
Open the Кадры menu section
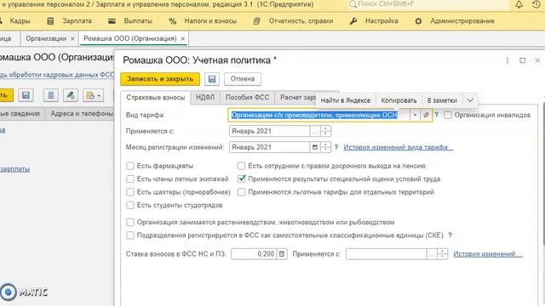(20, 21)
